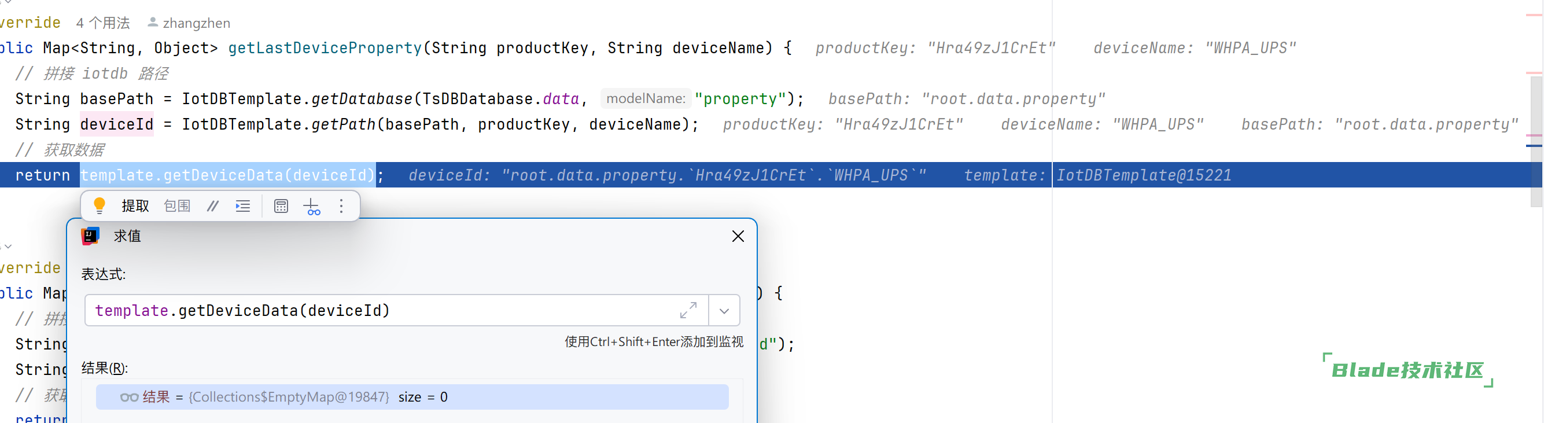Open the evaluate expression calculator icon
The image size is (1544, 423).
(281, 206)
